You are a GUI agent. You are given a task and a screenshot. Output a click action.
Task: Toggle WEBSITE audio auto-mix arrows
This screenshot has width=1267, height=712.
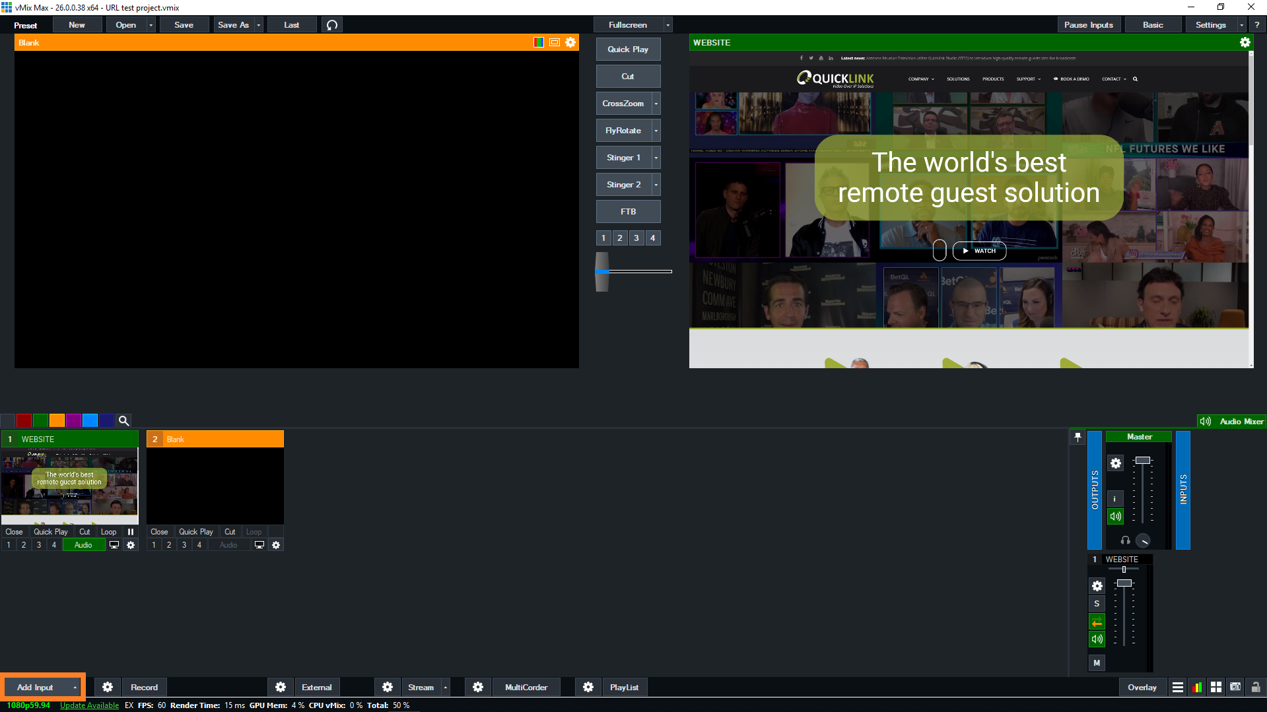(x=1097, y=622)
